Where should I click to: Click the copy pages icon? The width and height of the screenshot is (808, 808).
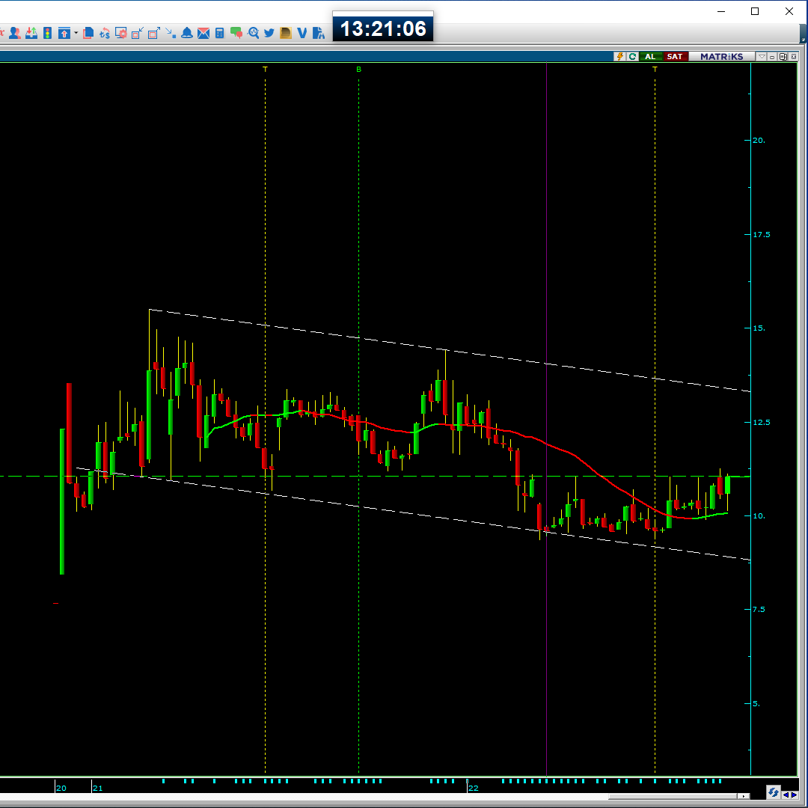click(88, 34)
